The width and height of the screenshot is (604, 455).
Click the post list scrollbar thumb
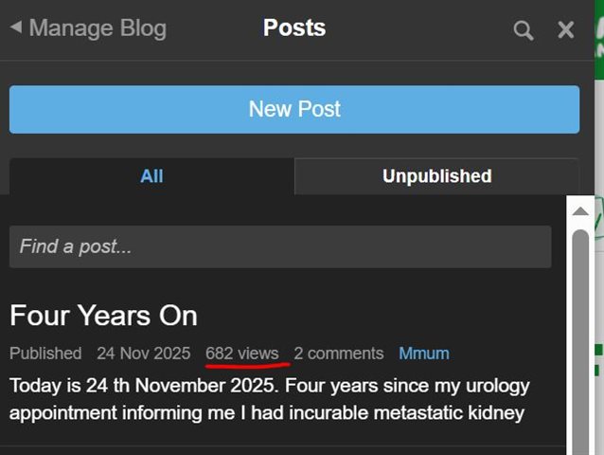pos(580,341)
